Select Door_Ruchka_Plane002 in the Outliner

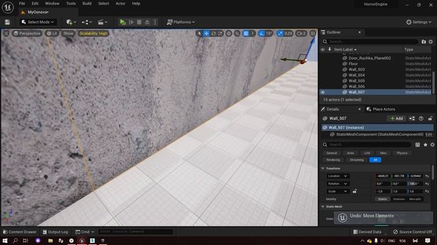click(x=369, y=58)
